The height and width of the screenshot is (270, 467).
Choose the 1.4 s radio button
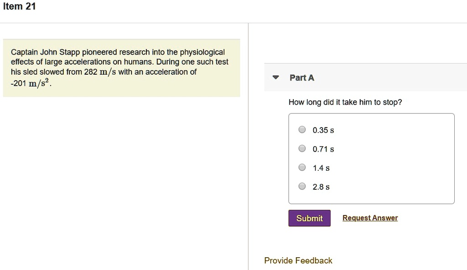(302, 167)
